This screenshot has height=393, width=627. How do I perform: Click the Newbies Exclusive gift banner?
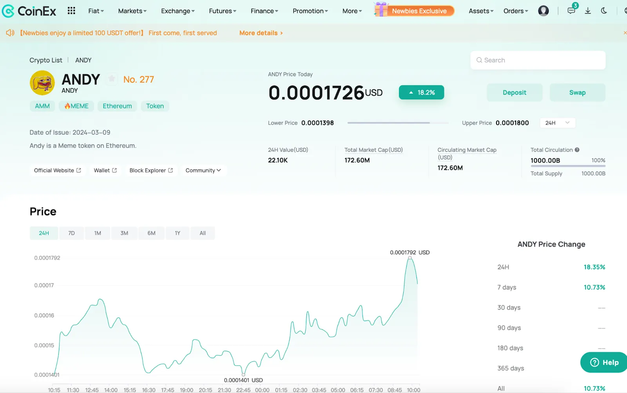414,10
